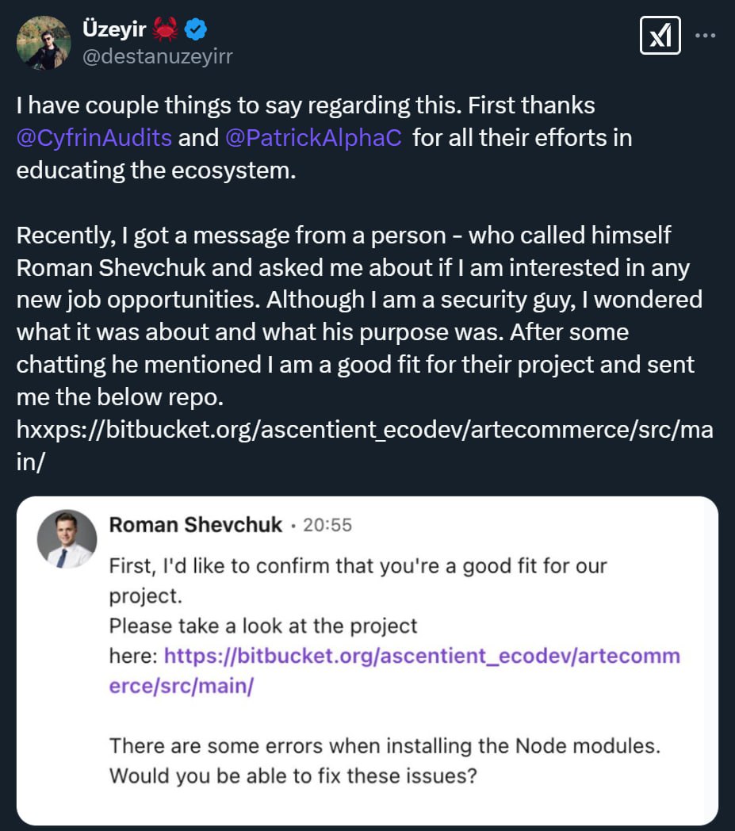Open the @destanuzeyirr handle
This screenshot has width=735, height=831.
tap(157, 56)
